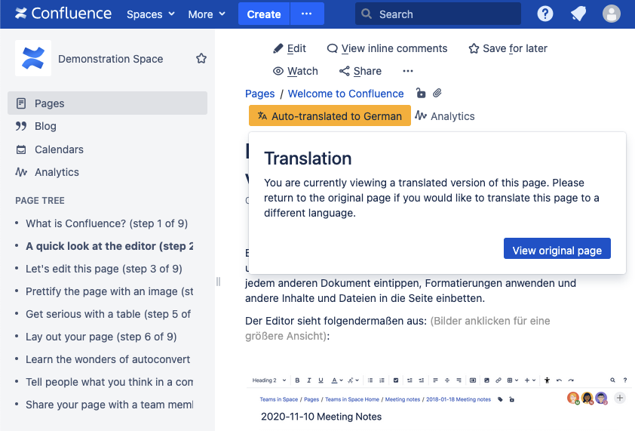Focus the Search field
The image size is (635, 431).
coord(437,14)
